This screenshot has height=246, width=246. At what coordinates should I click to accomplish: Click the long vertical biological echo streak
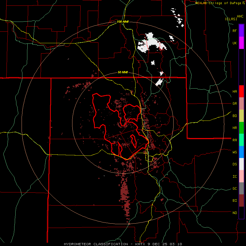pos(125,196)
